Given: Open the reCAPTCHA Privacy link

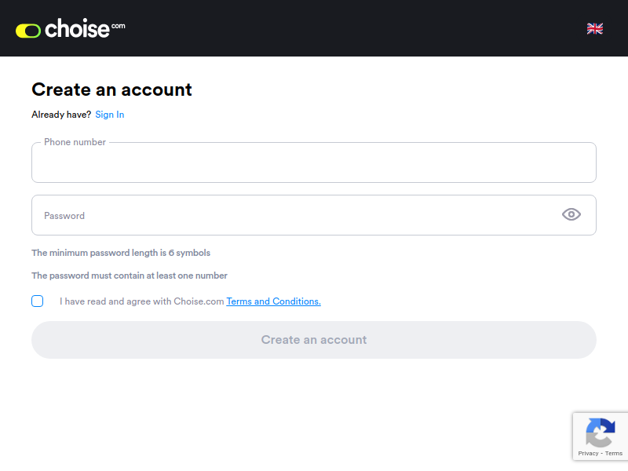Looking at the screenshot, I should 588,454.
